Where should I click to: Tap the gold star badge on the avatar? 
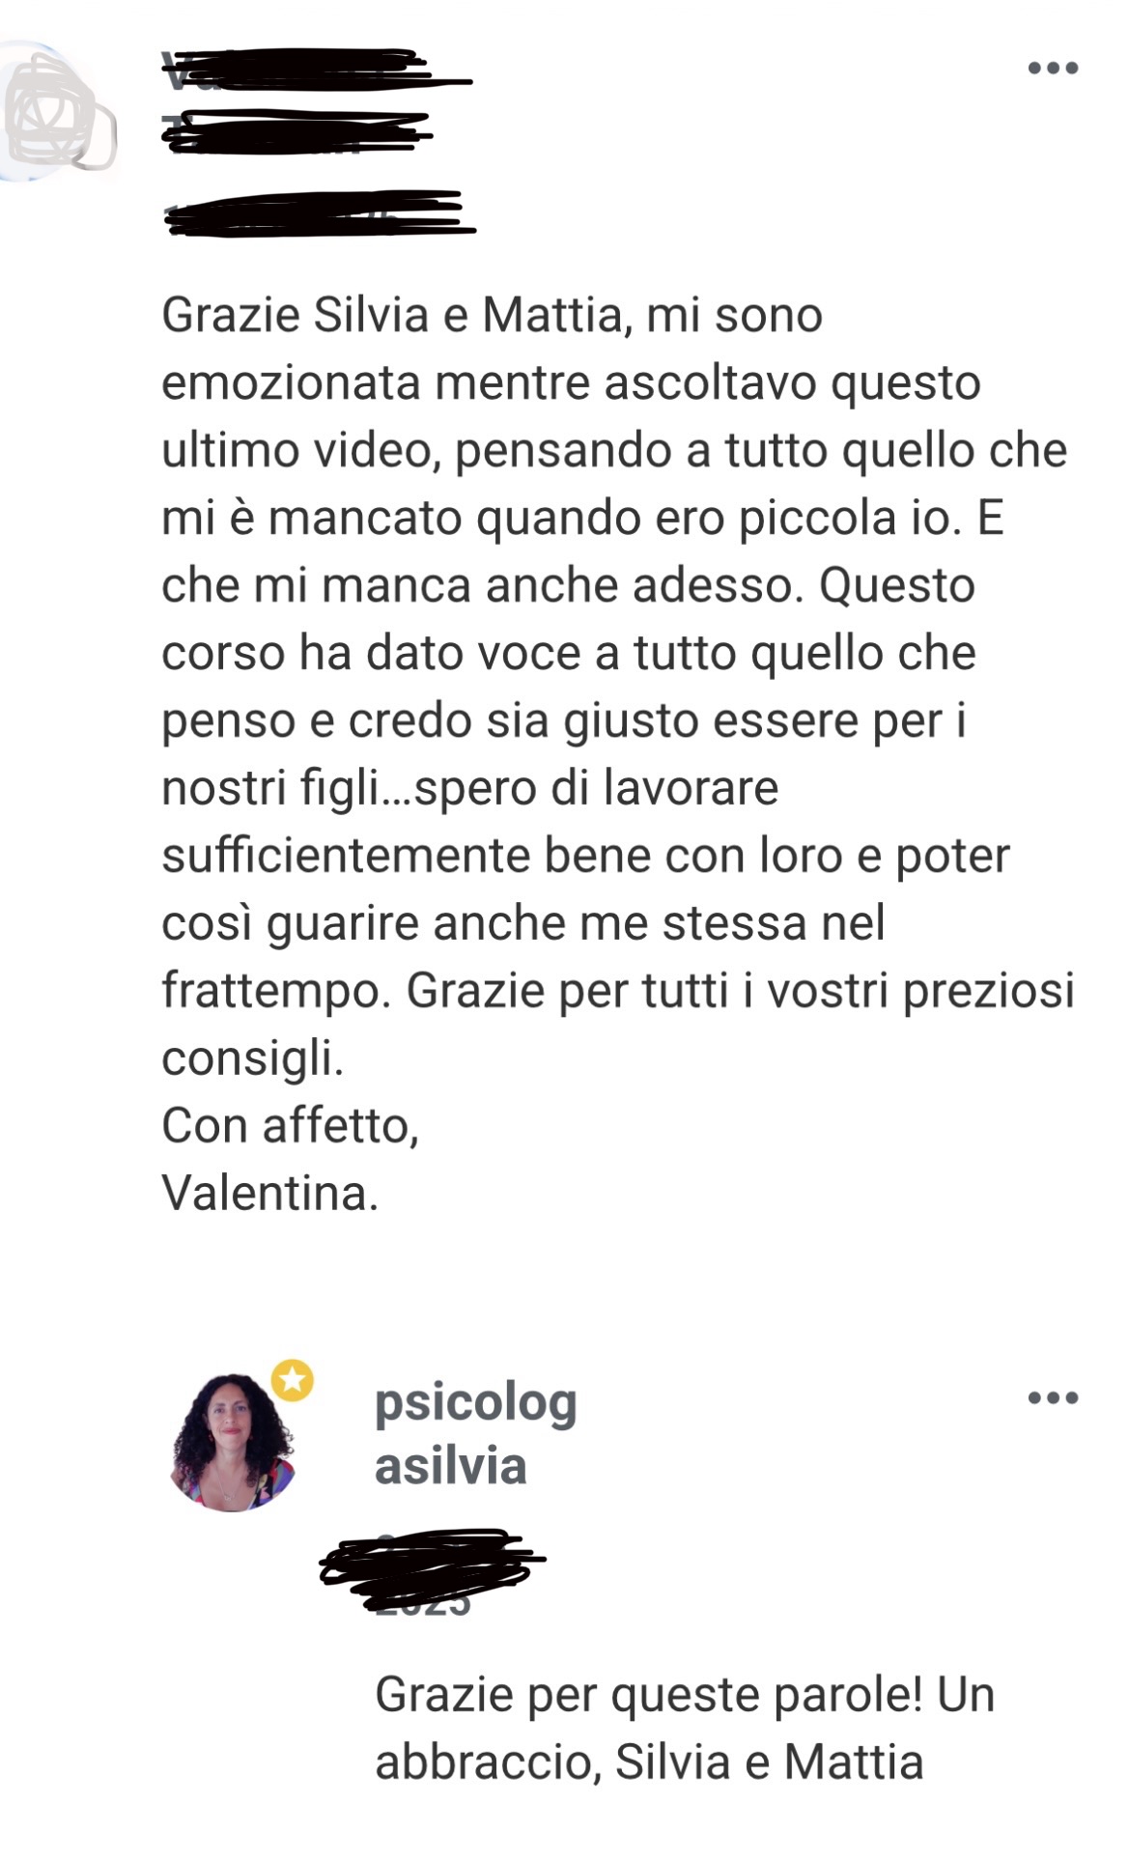(x=293, y=1380)
